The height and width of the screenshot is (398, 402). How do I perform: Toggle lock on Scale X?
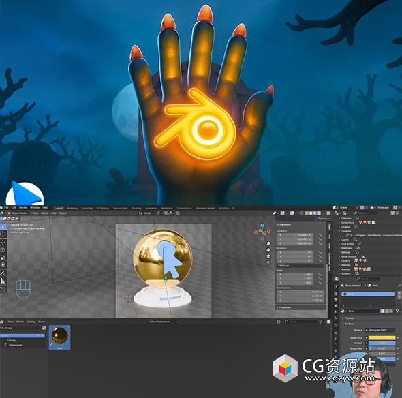point(320,275)
